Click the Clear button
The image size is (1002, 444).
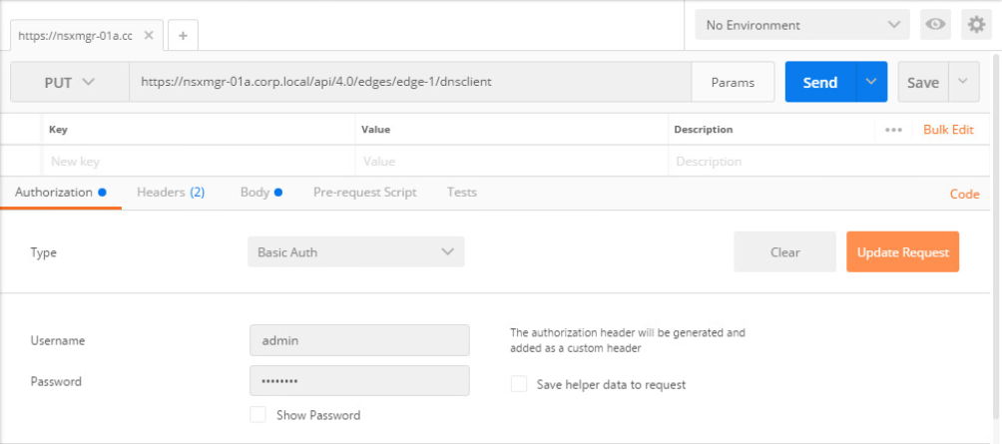784,251
